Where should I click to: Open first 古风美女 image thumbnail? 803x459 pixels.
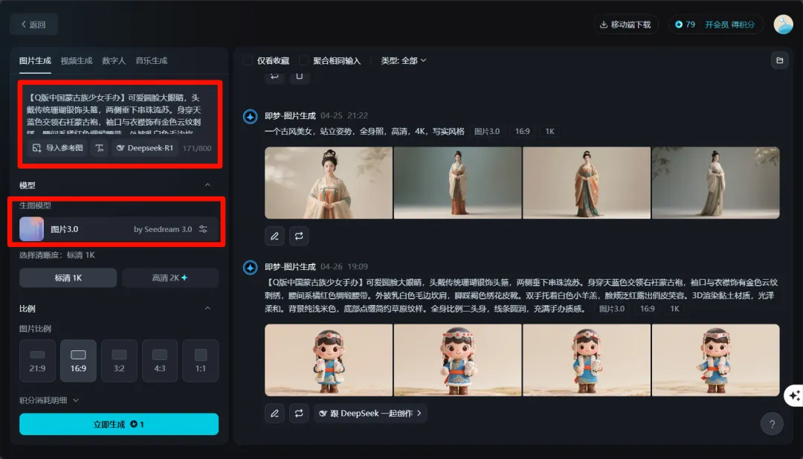pos(329,183)
